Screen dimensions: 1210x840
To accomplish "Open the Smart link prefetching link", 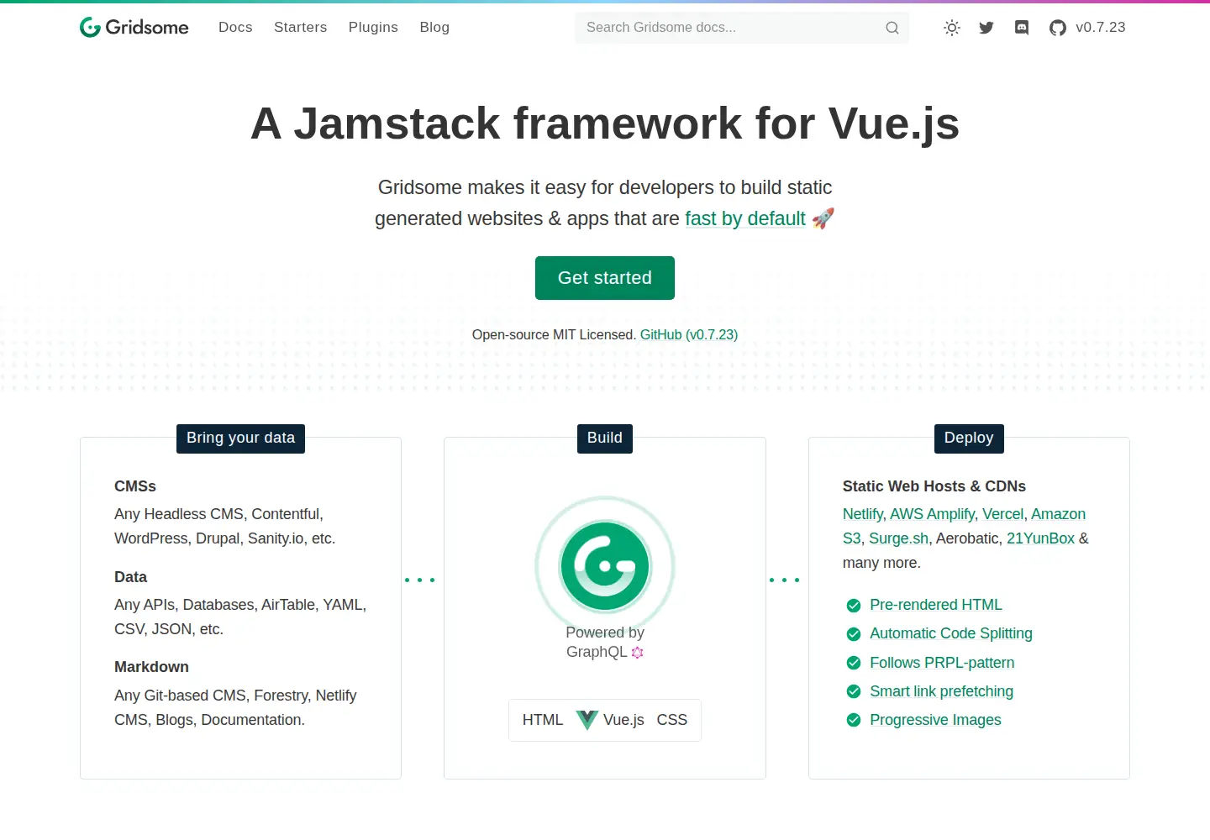I will (x=942, y=691).
